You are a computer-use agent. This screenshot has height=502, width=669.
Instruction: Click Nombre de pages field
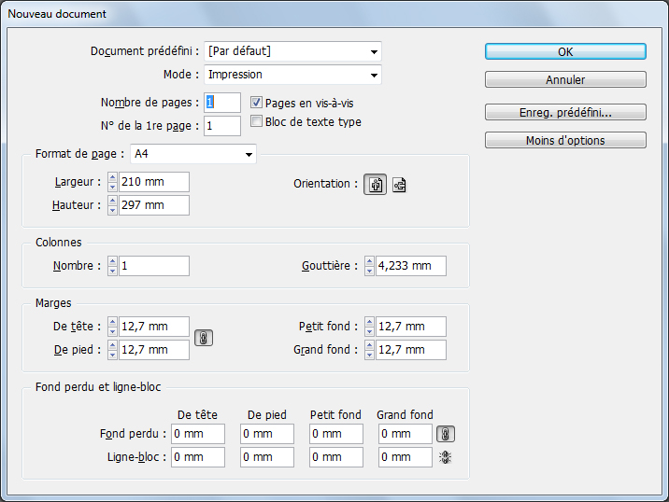tap(222, 103)
